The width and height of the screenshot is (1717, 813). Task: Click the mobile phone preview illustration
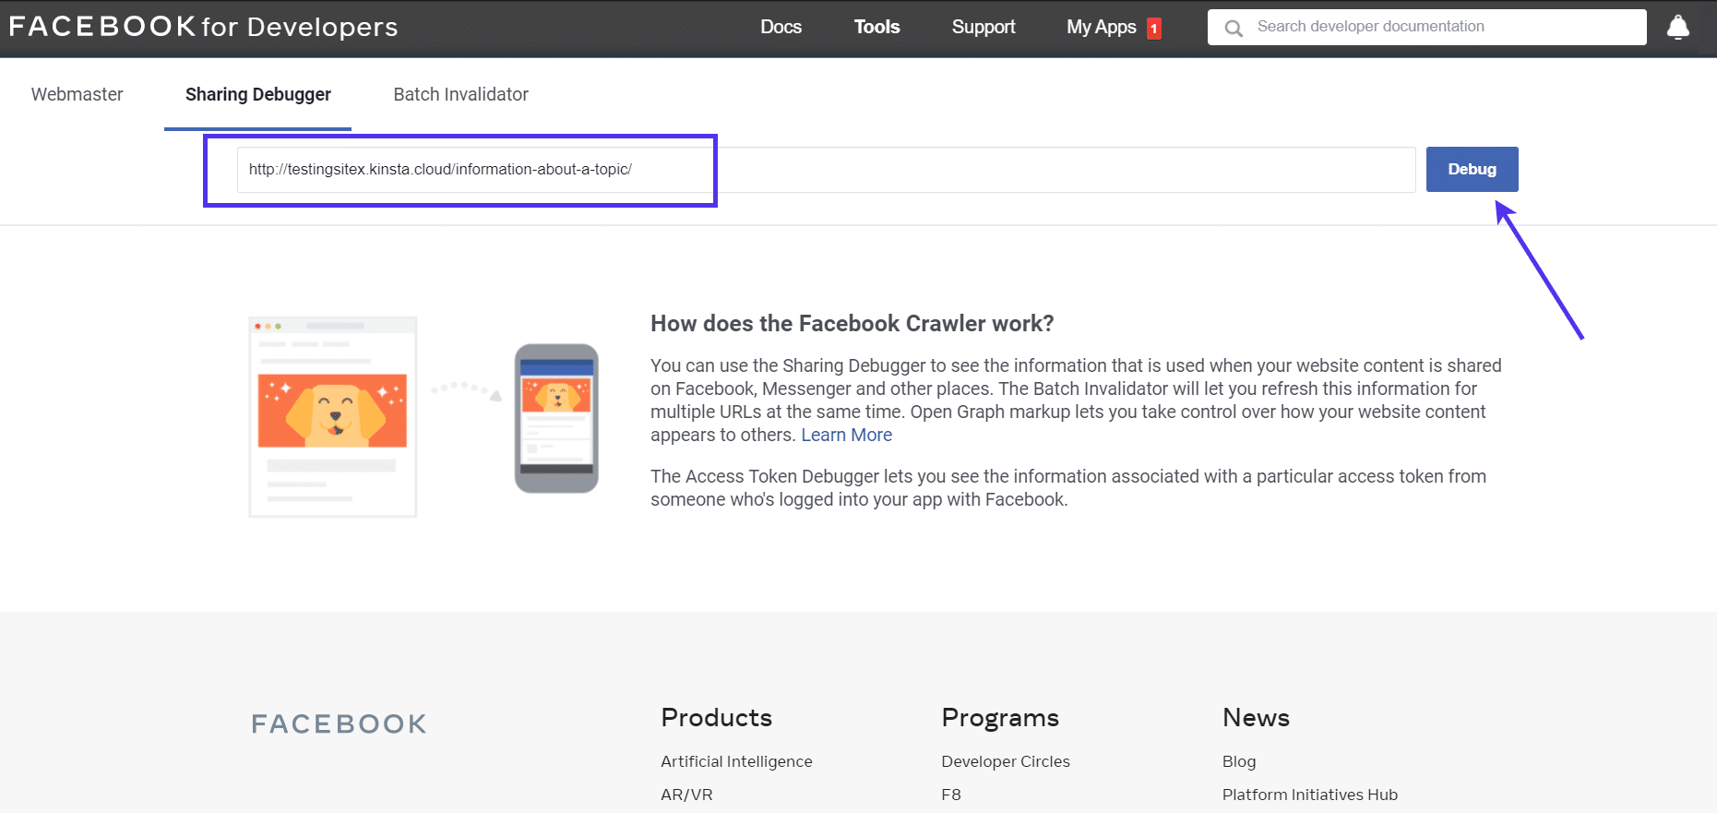[x=555, y=417]
